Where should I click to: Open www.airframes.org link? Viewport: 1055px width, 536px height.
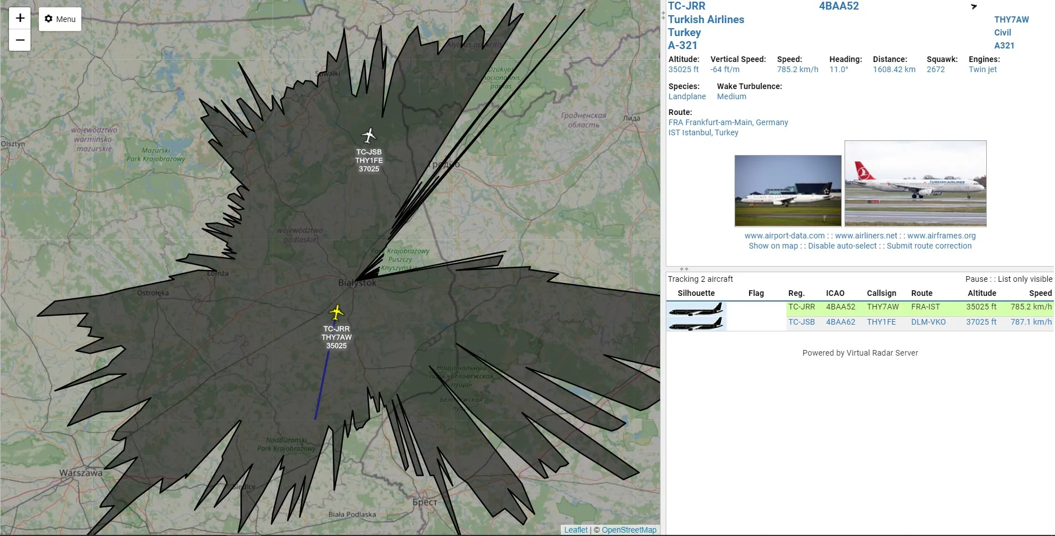[x=942, y=236]
